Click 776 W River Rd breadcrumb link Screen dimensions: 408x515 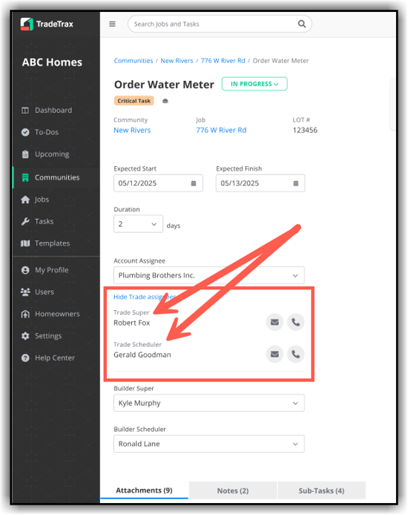click(x=223, y=61)
